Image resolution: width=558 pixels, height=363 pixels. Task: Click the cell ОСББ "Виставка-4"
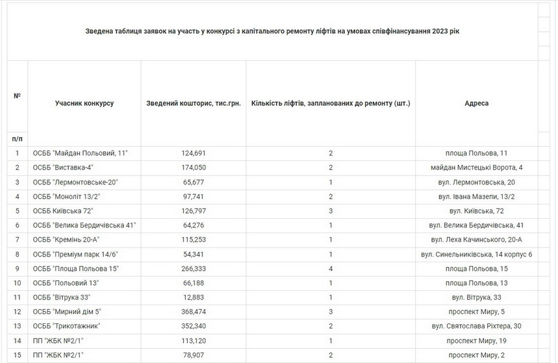67,168
